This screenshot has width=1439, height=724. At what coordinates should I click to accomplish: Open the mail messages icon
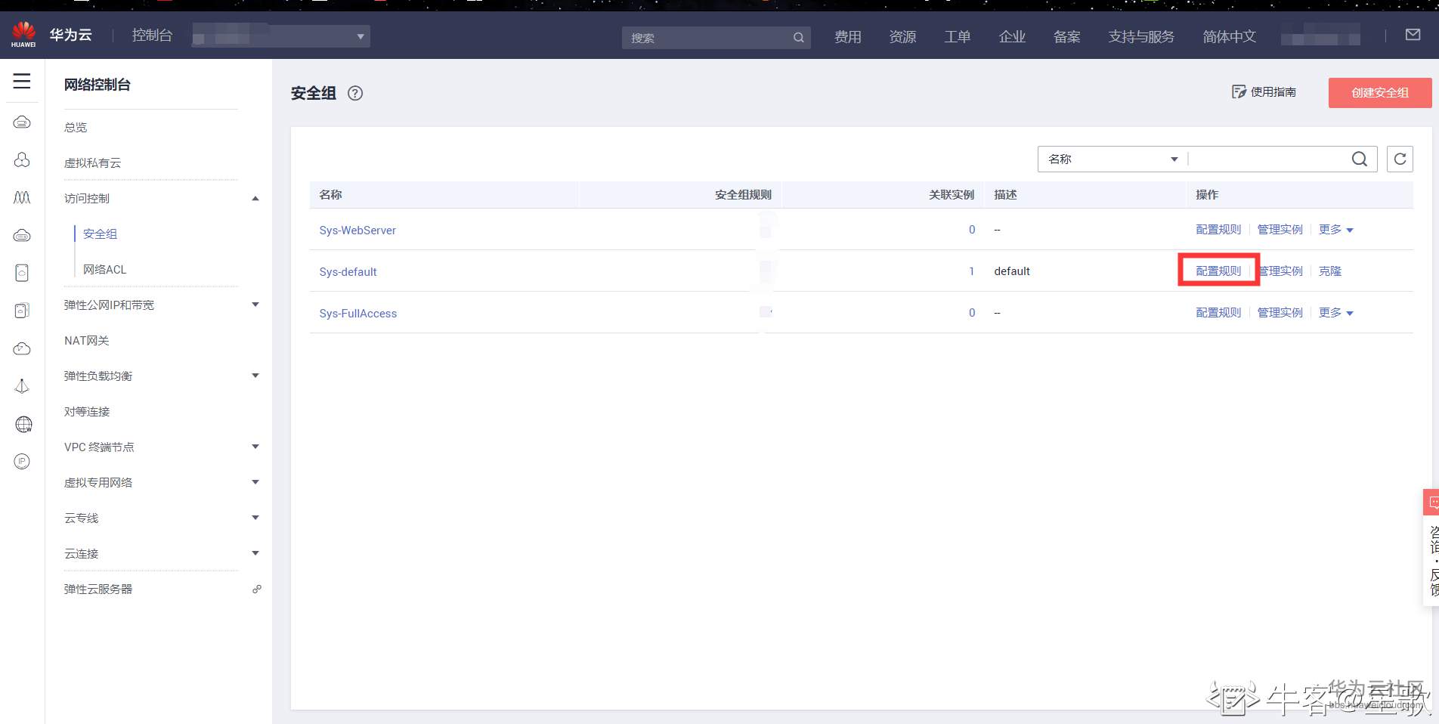point(1413,35)
